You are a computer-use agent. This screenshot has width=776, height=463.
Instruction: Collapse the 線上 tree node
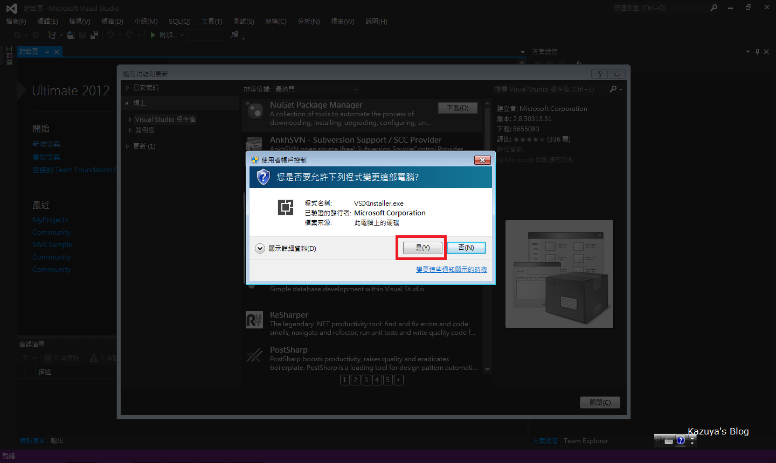coord(128,102)
